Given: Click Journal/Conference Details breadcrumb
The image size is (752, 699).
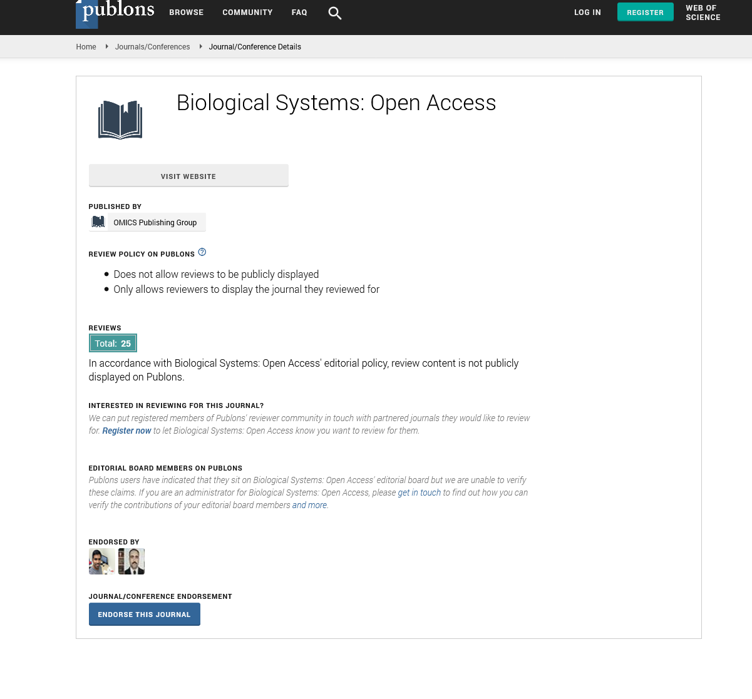Looking at the screenshot, I should click(255, 47).
